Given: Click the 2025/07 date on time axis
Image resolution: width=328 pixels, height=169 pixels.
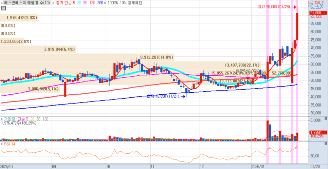Looking at the screenshot, I should 7,167.
